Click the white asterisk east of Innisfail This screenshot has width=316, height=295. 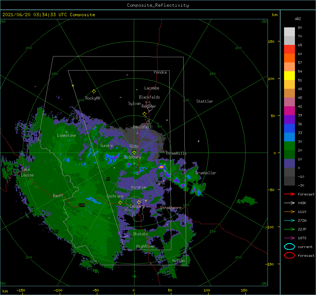pyautogui.click(x=167, y=120)
